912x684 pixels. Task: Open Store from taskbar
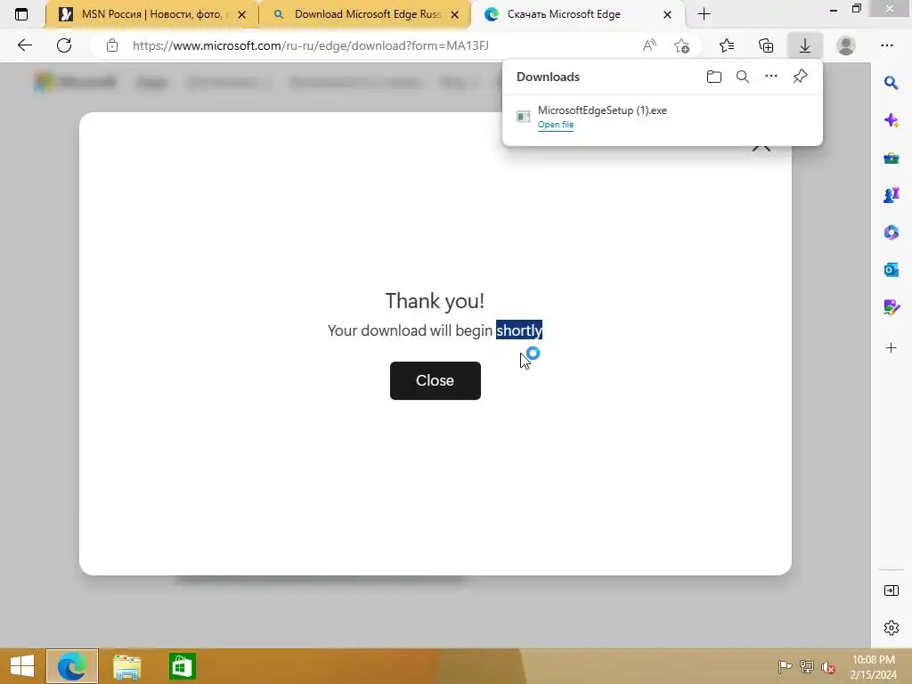tap(182, 666)
